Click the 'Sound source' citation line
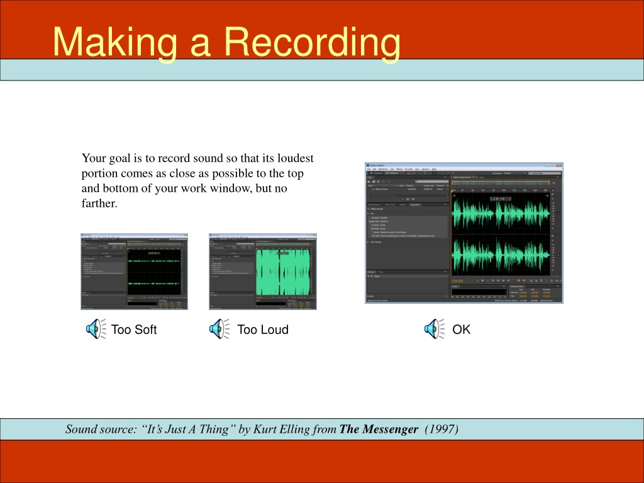 [262, 429]
